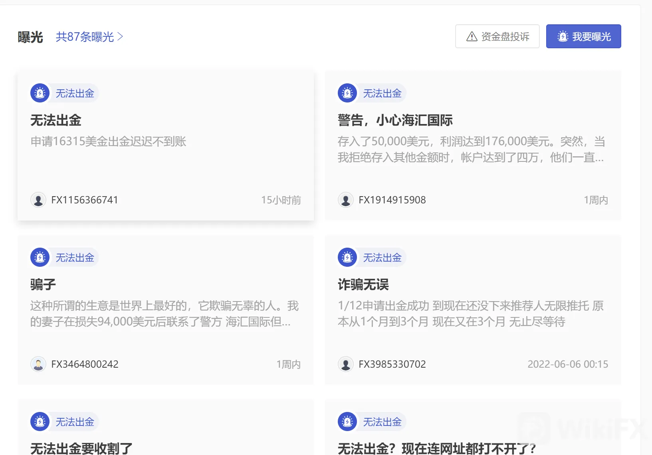Click alarm icon in 我要曝光 button
Image resolution: width=652 pixels, height=455 pixels.
563,37
